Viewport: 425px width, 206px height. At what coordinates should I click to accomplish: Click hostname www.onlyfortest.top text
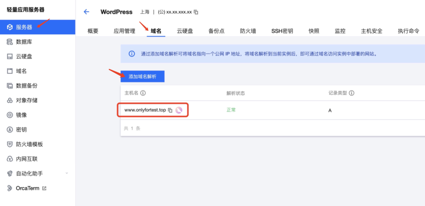click(x=145, y=110)
